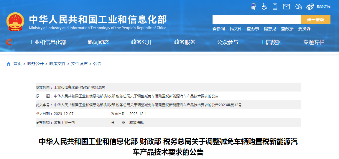
Task: Click the 要投诉 quick link
Action: pos(304,29)
